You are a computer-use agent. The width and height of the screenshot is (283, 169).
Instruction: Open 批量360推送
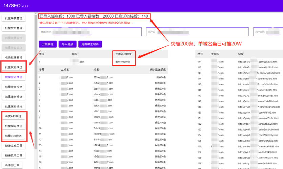click(14, 136)
